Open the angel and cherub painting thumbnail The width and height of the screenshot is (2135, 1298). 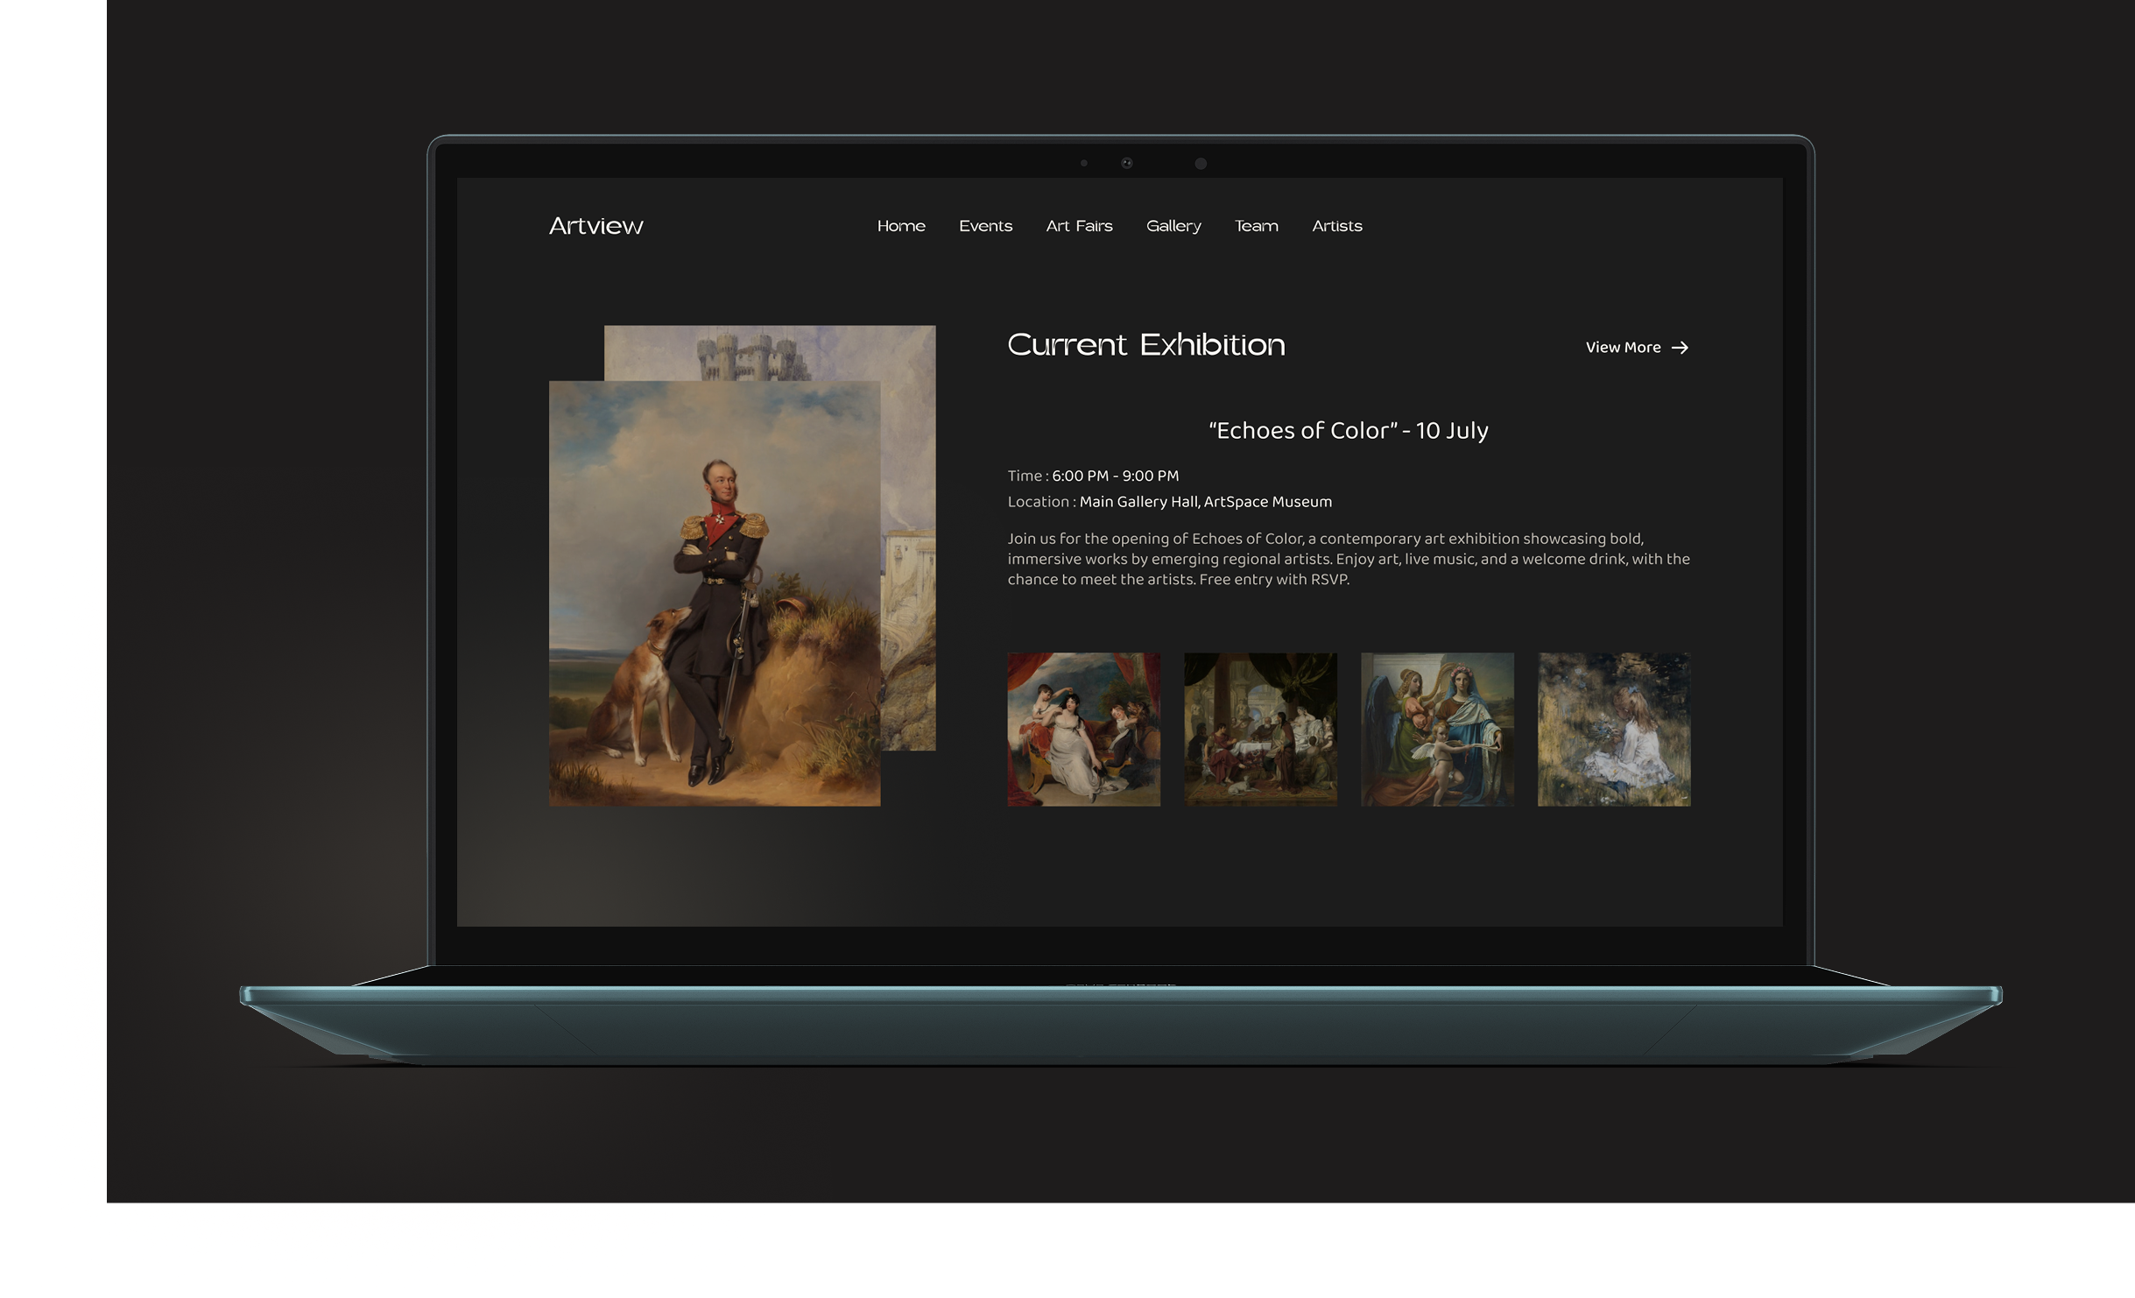[1437, 729]
